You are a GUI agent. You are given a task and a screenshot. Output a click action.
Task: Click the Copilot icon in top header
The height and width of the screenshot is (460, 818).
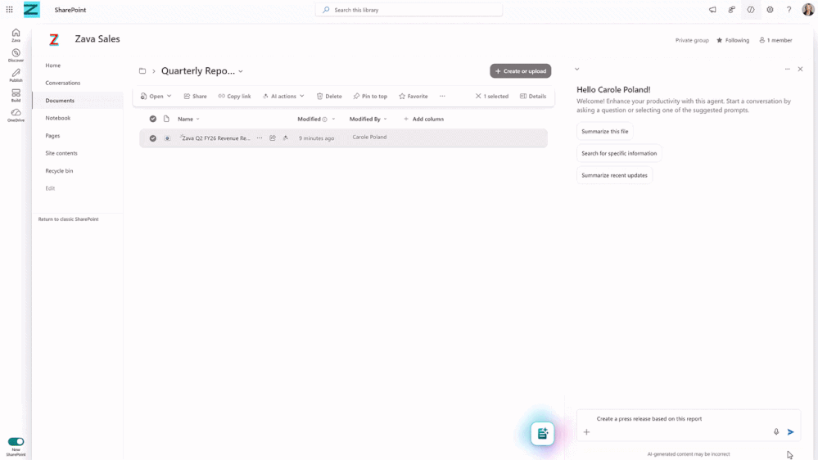point(750,9)
